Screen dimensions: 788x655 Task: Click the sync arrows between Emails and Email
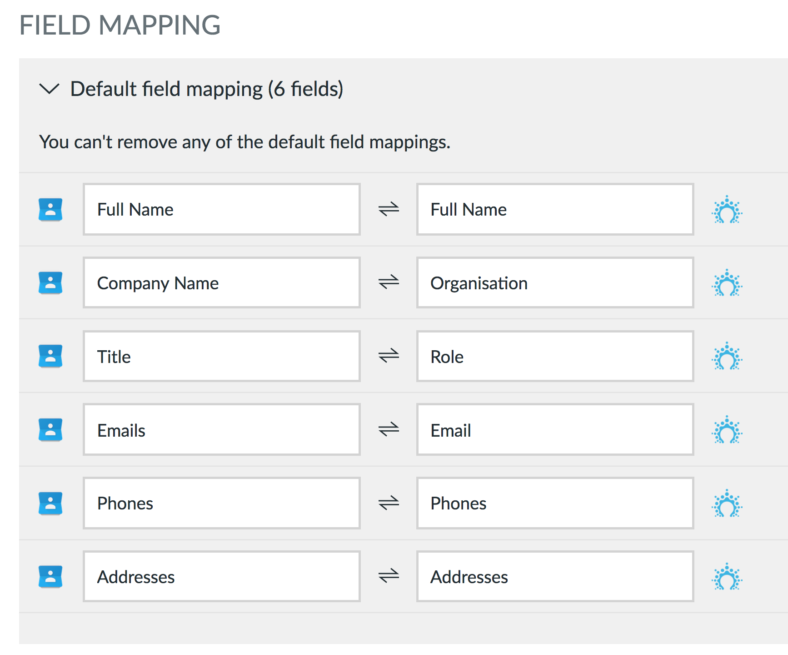389,429
